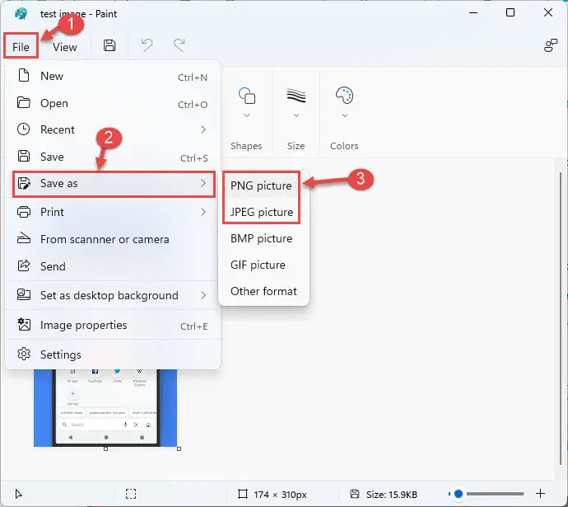This screenshot has width=568, height=507.
Task: Open the Save as submenu
Action: coord(114,184)
